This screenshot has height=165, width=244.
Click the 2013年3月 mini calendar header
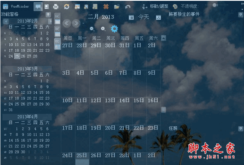coord(27,69)
